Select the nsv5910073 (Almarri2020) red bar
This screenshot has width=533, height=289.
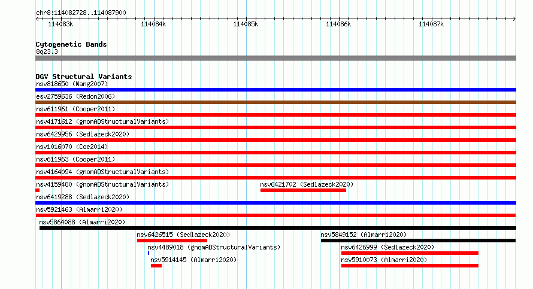coord(410,266)
